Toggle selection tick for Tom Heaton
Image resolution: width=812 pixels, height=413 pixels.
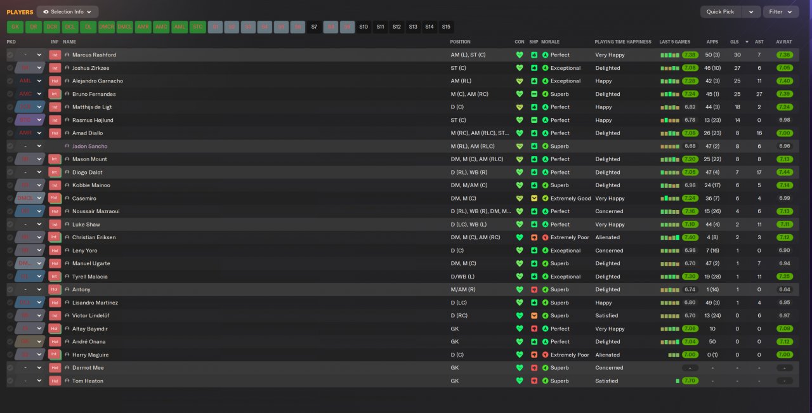(10, 381)
